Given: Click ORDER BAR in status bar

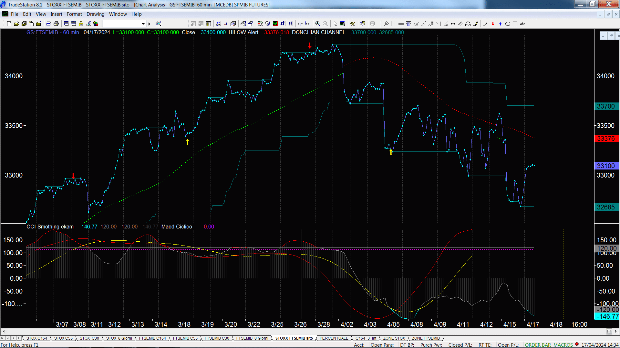Looking at the screenshot, I should coord(538,345).
